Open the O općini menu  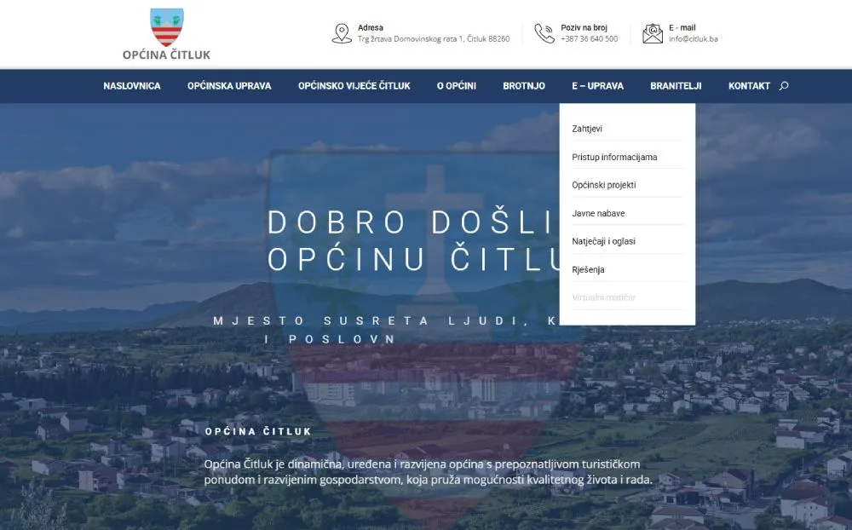457,86
